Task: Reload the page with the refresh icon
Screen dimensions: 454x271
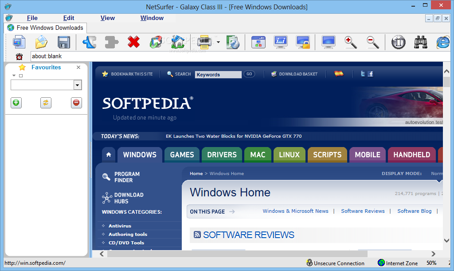Action: (156, 42)
